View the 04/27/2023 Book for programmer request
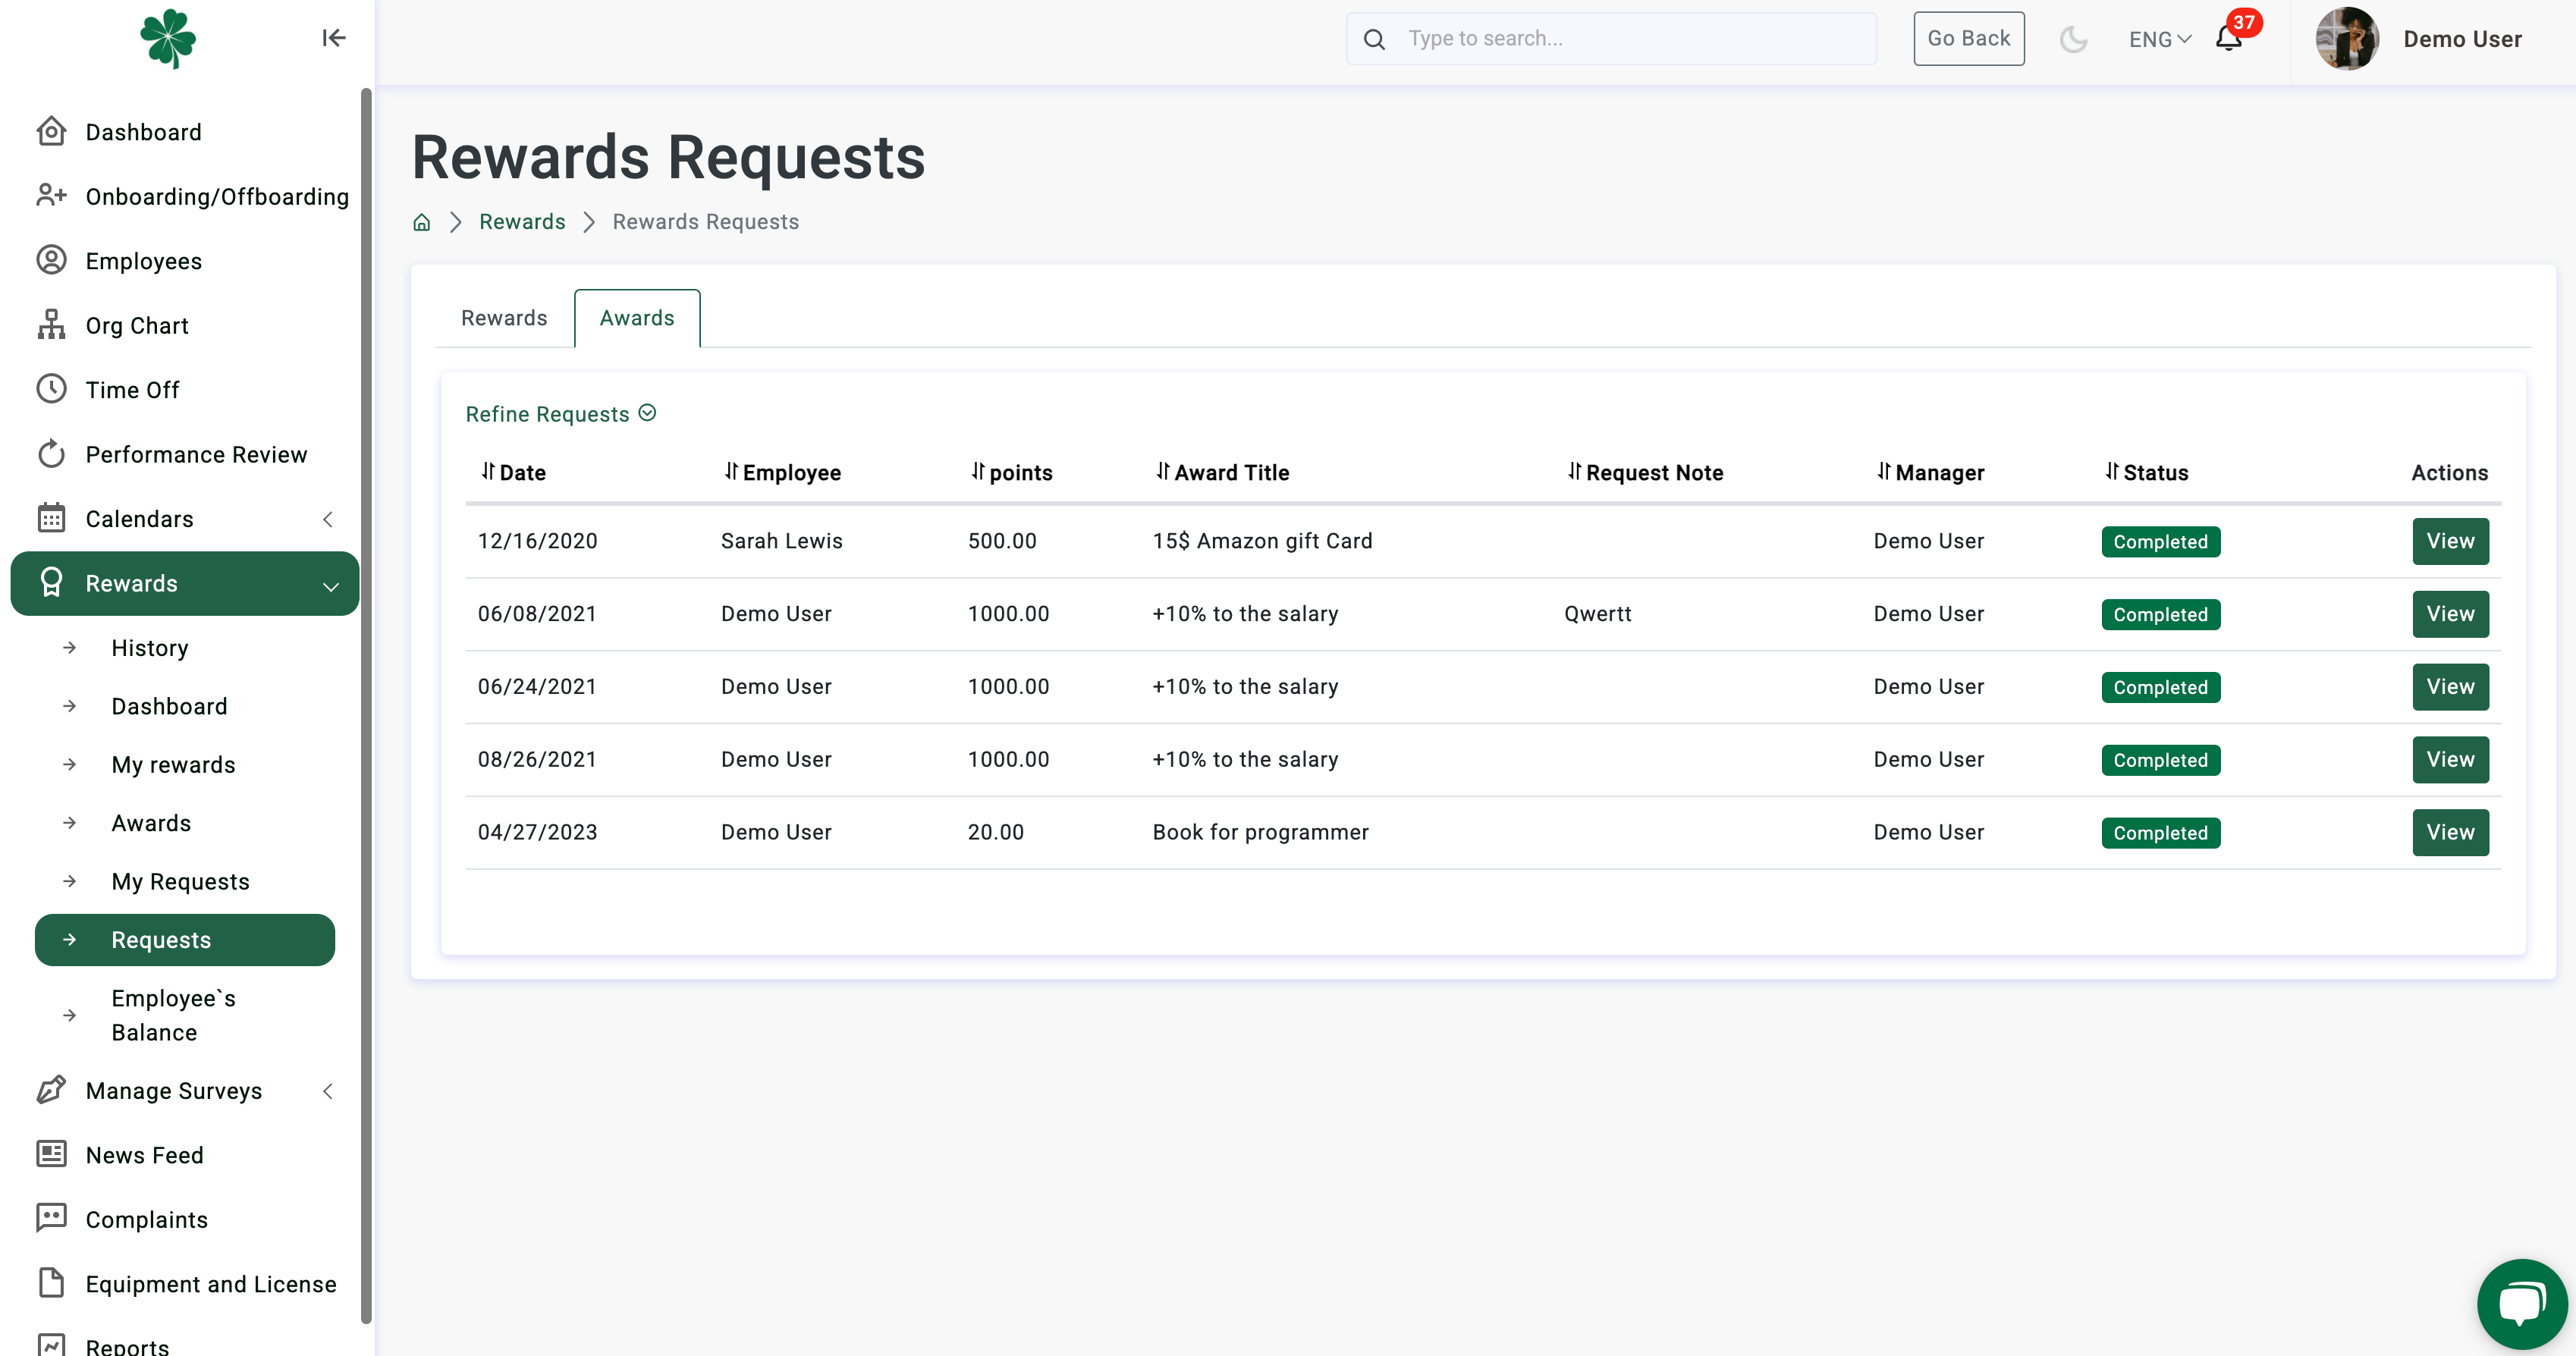Viewport: 2576px width, 1356px height. click(x=2450, y=833)
